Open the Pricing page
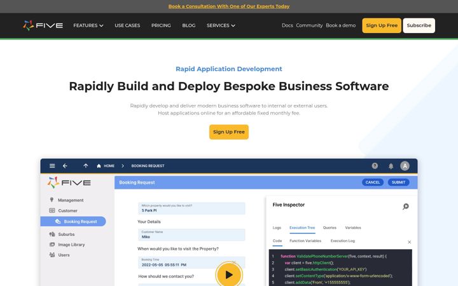 pyautogui.click(x=161, y=25)
